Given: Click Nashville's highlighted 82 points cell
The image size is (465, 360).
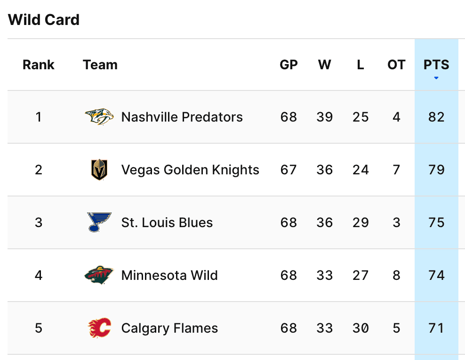Looking at the screenshot, I should click(x=436, y=117).
